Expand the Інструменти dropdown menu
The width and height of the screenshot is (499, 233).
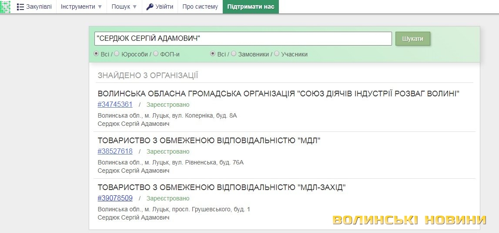click(81, 7)
